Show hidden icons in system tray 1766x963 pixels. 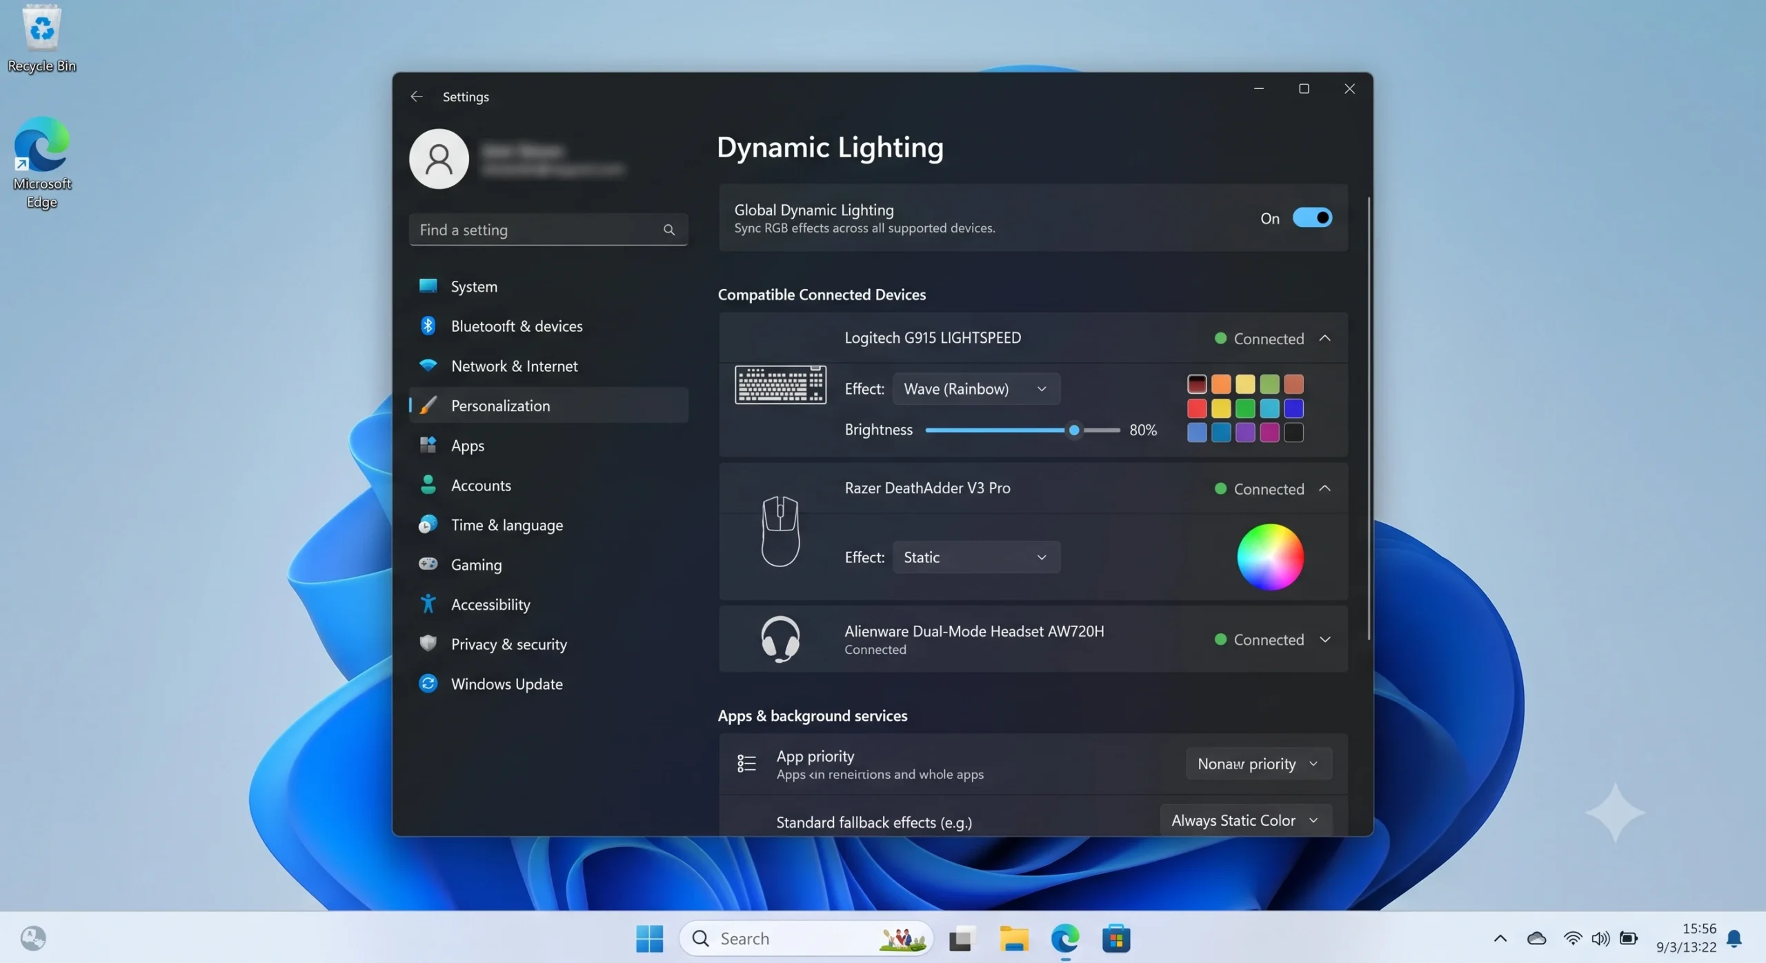click(x=1500, y=938)
